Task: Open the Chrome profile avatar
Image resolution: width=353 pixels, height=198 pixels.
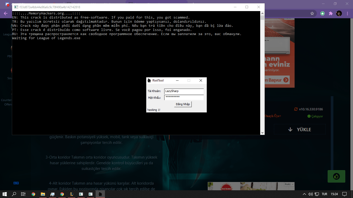Action: [339, 13]
